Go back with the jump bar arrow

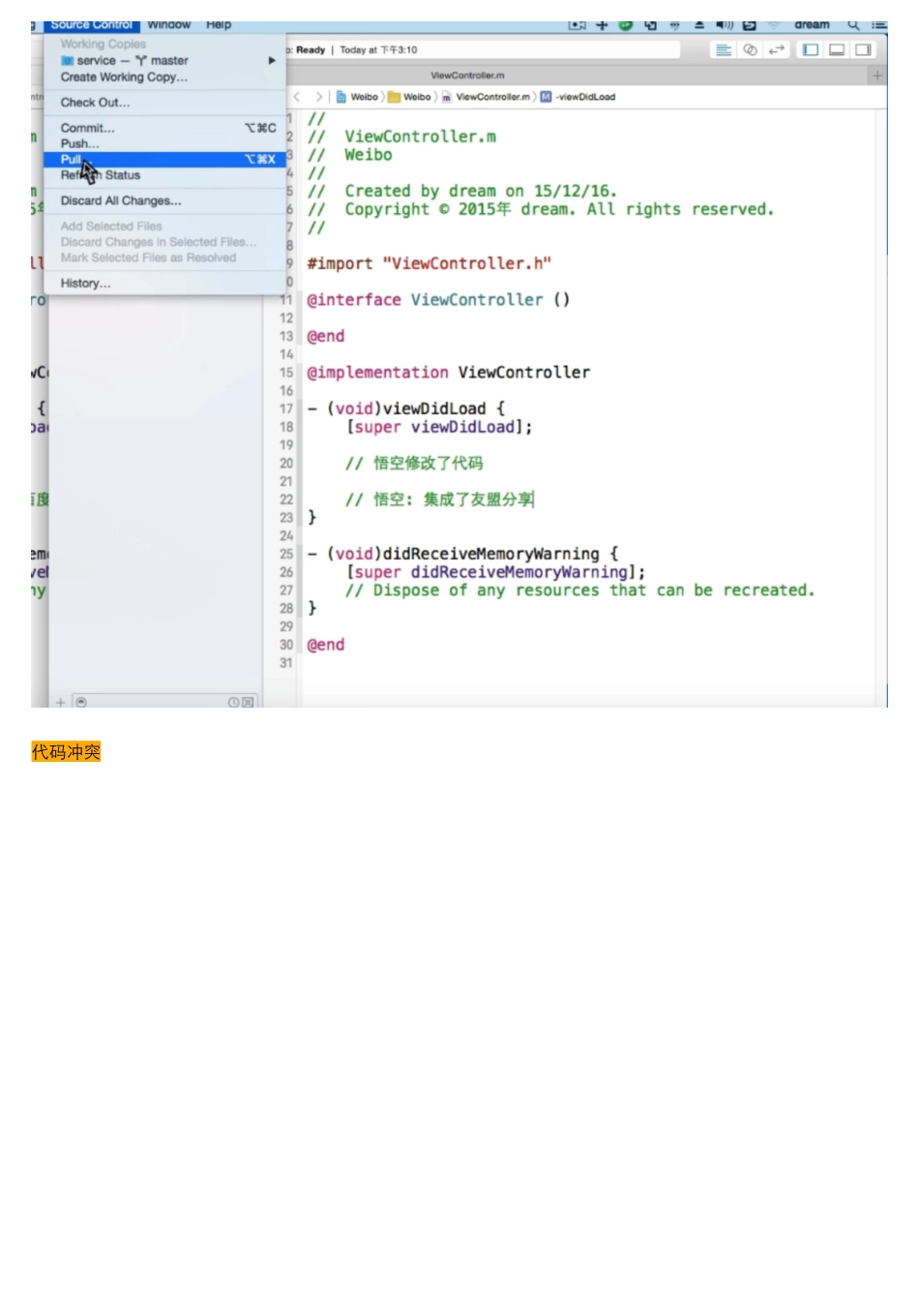(x=298, y=97)
